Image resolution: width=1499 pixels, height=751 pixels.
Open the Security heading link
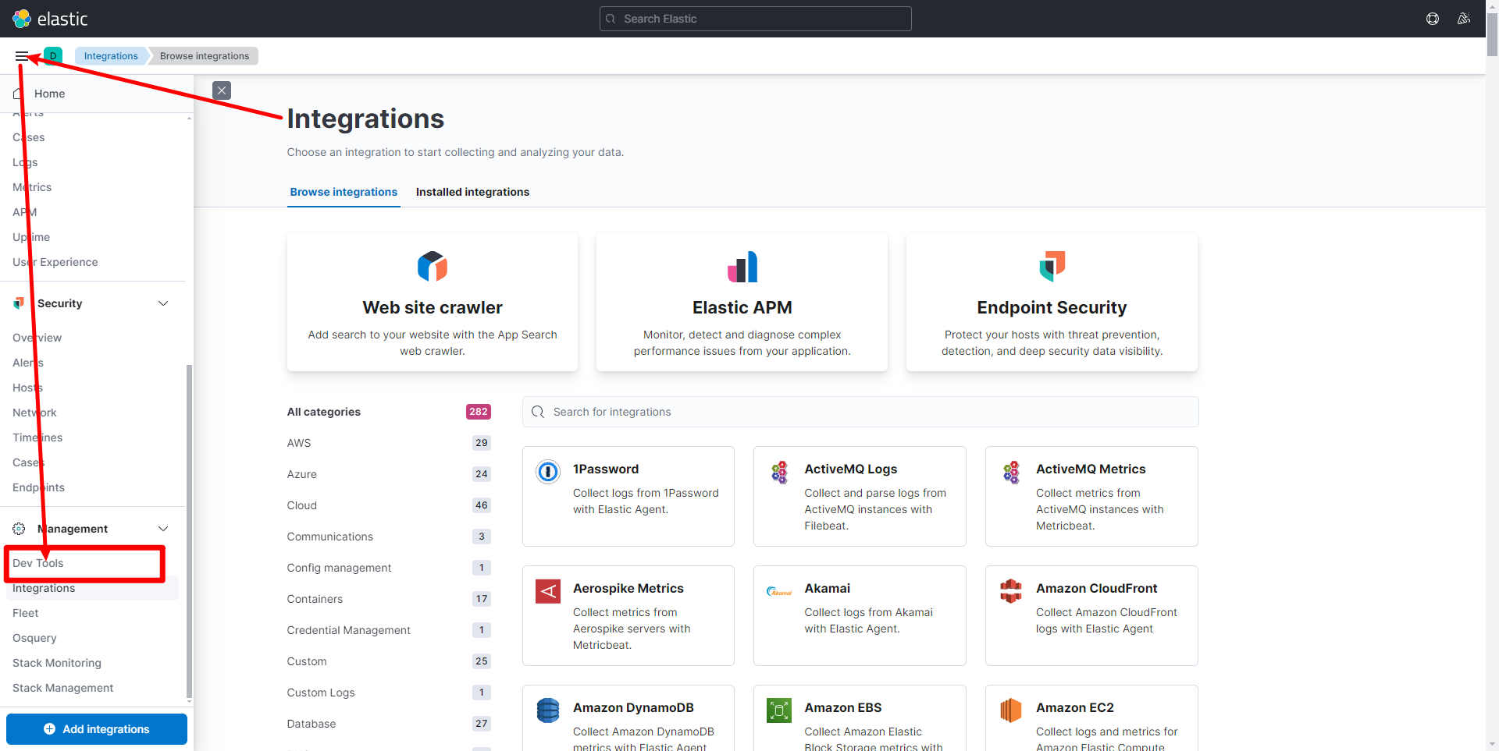(x=59, y=303)
